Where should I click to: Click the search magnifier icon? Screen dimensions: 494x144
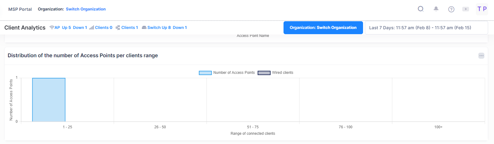click(421, 9)
